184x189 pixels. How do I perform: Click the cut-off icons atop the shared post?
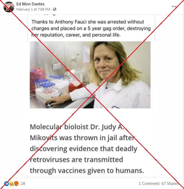pyautogui.click(x=49, y=15)
